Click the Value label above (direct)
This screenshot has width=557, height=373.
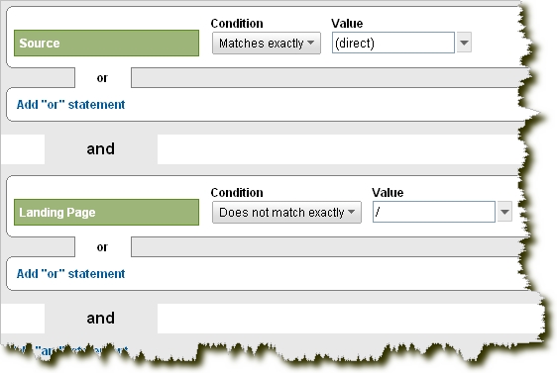coord(347,24)
